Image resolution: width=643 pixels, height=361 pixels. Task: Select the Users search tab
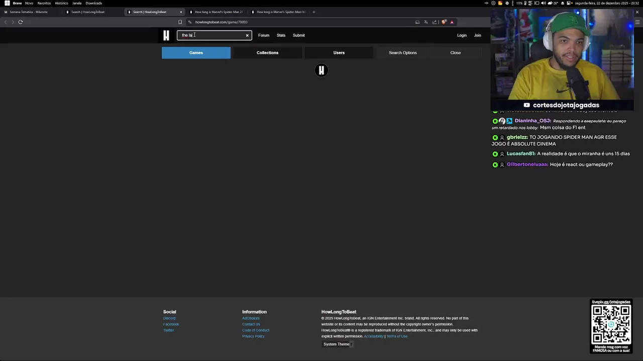click(x=339, y=53)
